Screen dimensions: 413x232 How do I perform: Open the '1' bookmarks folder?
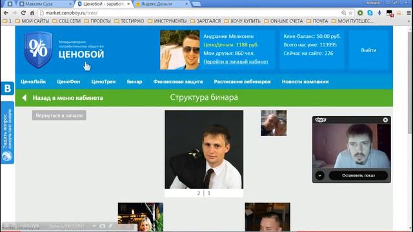7,21
